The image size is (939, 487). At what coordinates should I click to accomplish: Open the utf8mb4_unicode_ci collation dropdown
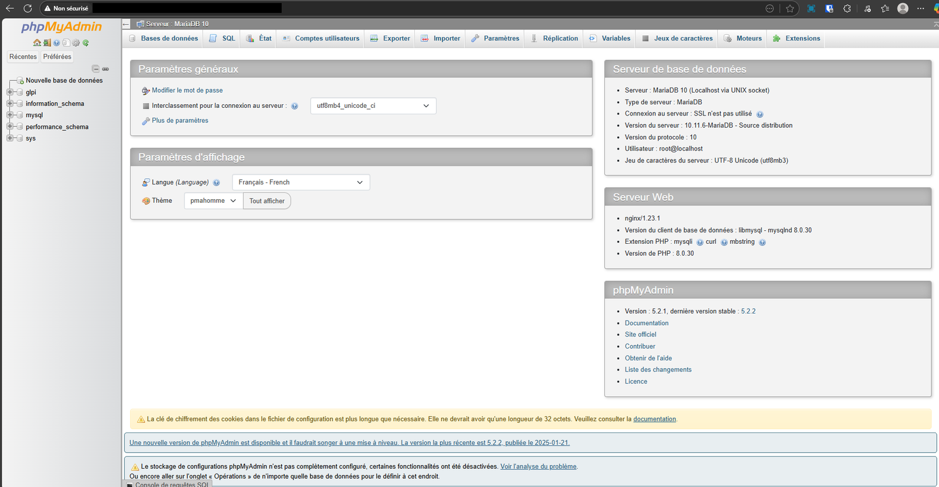pyautogui.click(x=373, y=106)
